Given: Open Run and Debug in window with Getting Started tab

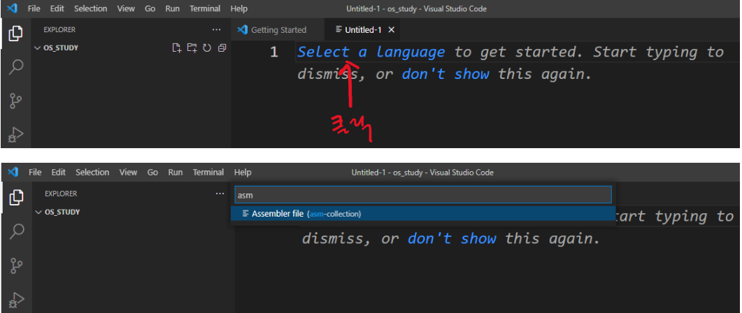Looking at the screenshot, I should click(x=15, y=135).
